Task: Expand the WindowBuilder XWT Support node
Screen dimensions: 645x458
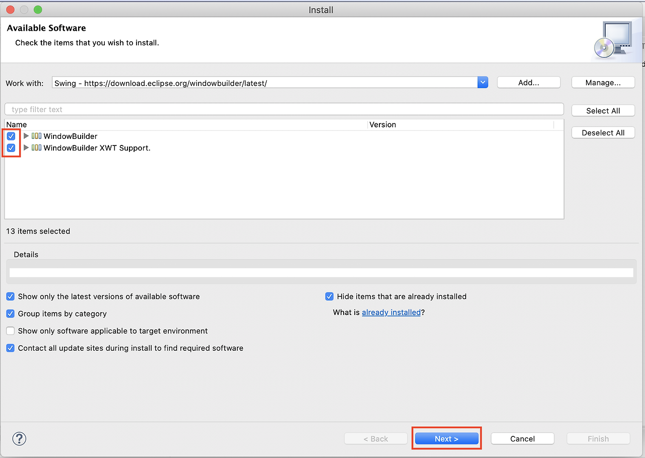Action: [26, 148]
